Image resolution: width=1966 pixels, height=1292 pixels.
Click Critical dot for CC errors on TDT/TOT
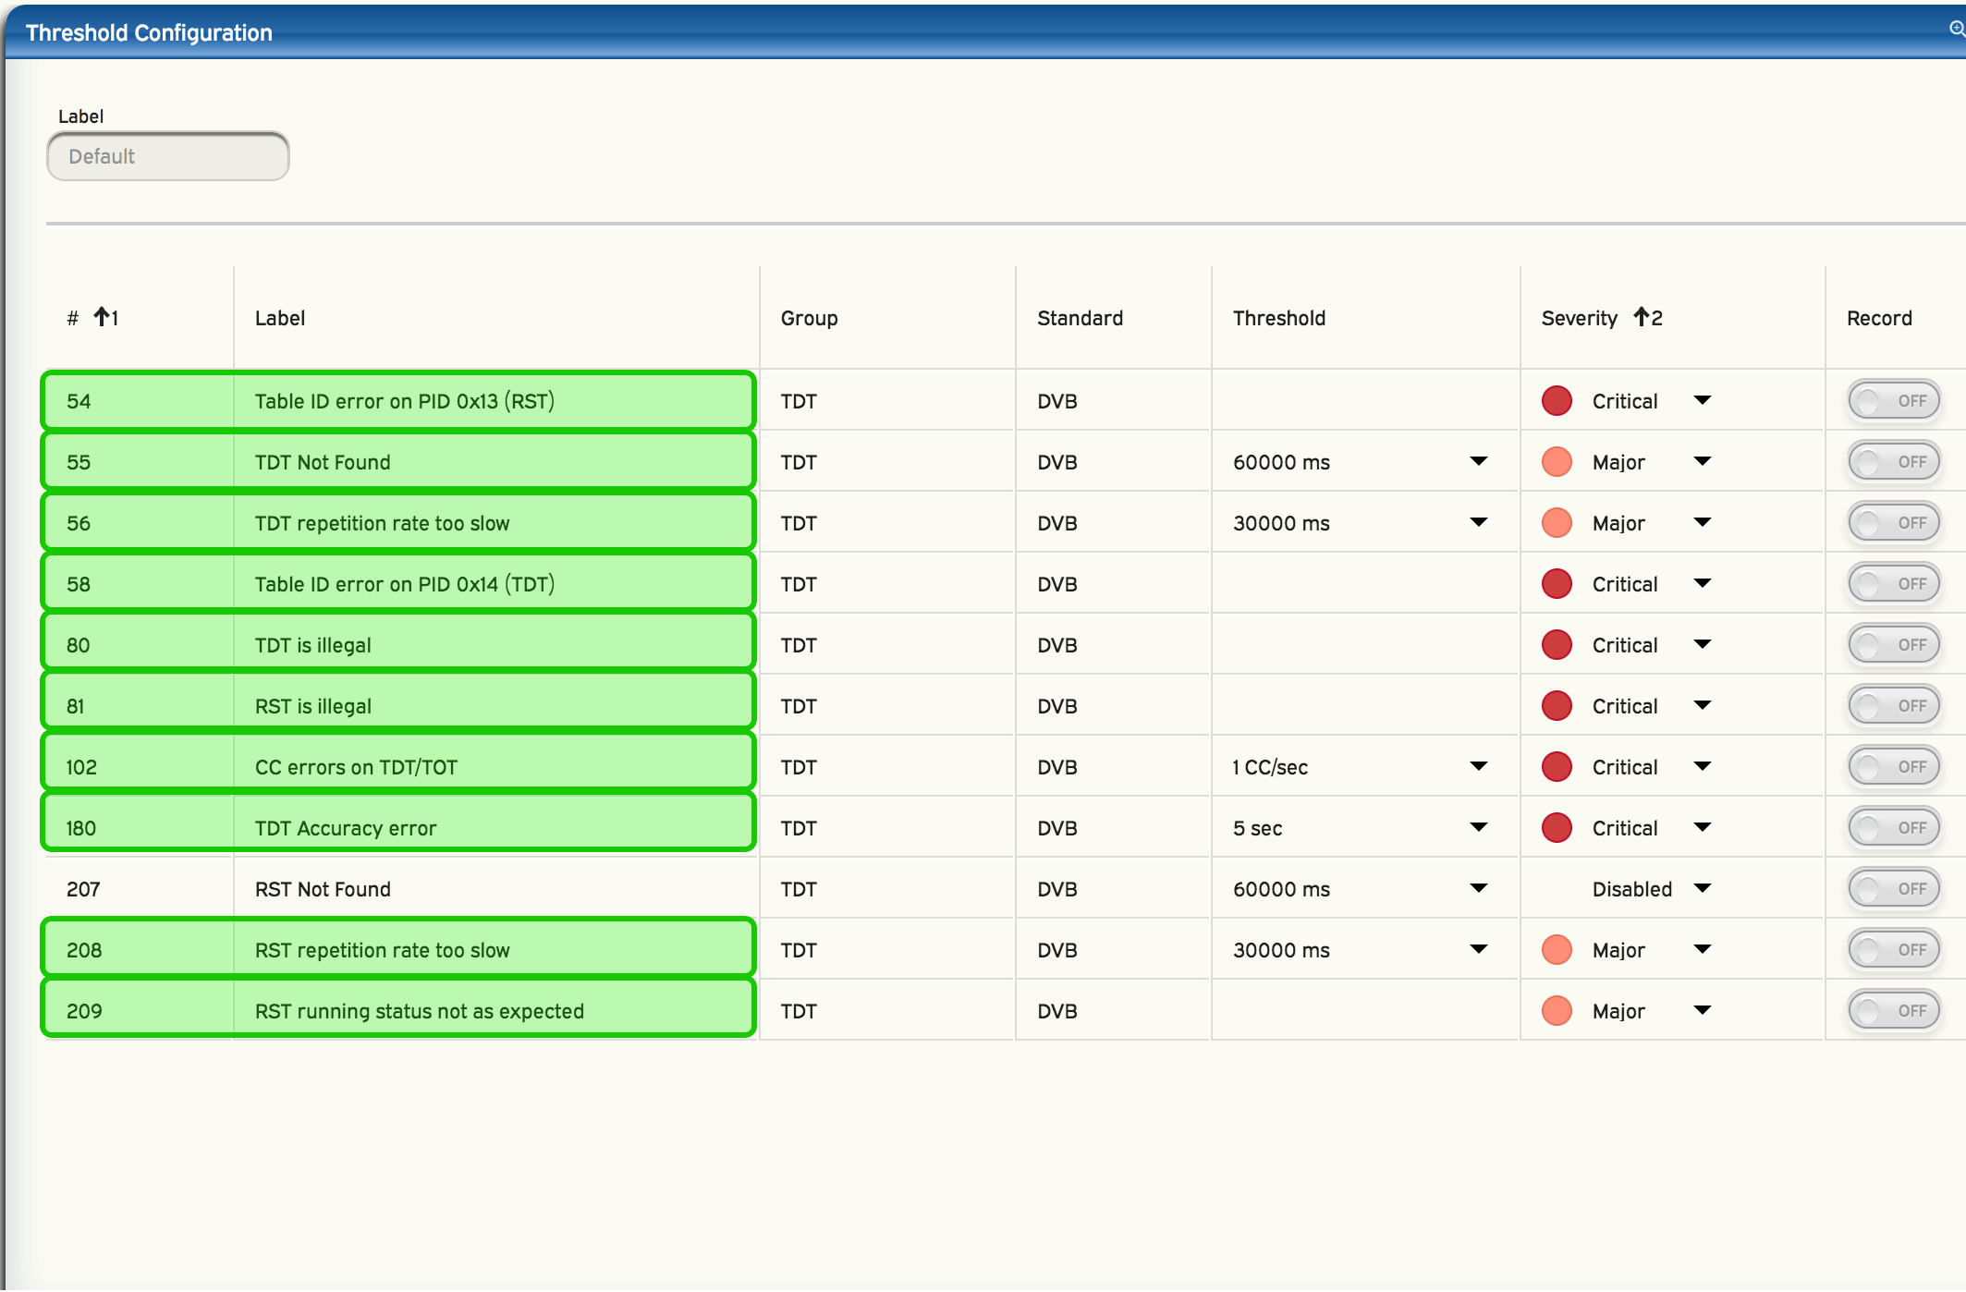[x=1557, y=767]
